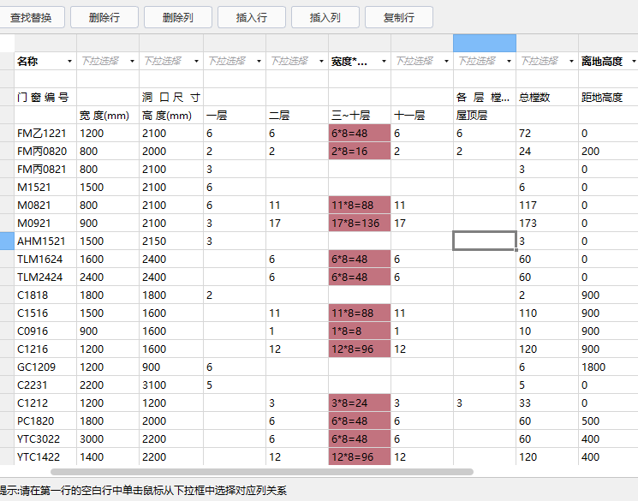Open dropdown above the 屋顶层 column
Screen dimensions: 638x501
[509, 62]
